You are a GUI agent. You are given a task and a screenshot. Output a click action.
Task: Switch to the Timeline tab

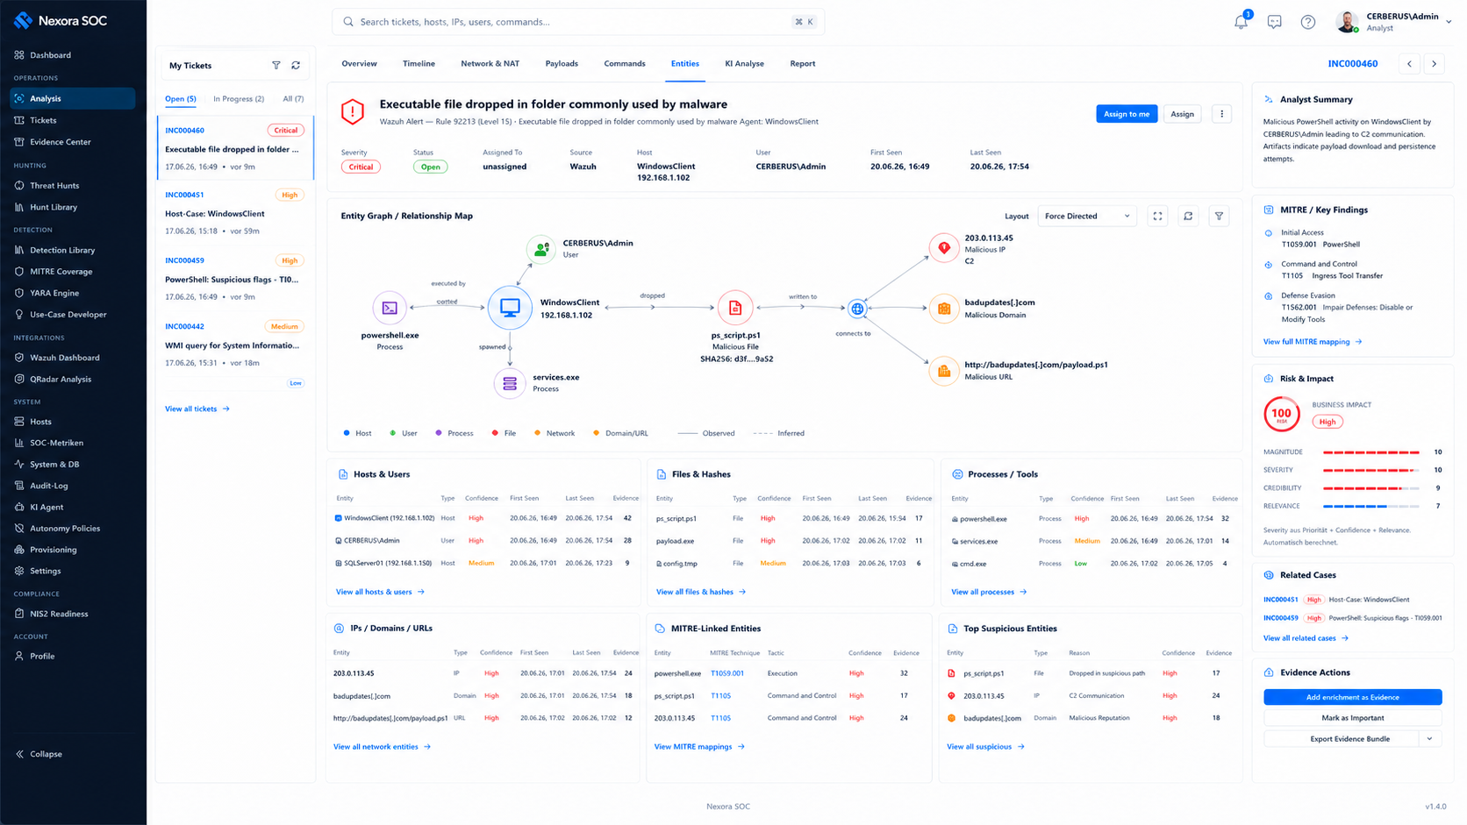[x=419, y=64]
